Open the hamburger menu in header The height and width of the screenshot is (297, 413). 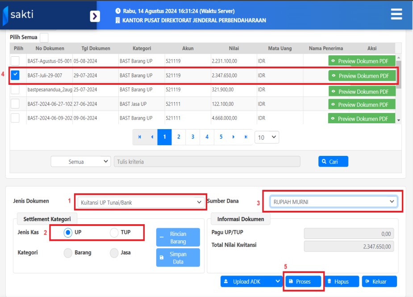pos(396,14)
